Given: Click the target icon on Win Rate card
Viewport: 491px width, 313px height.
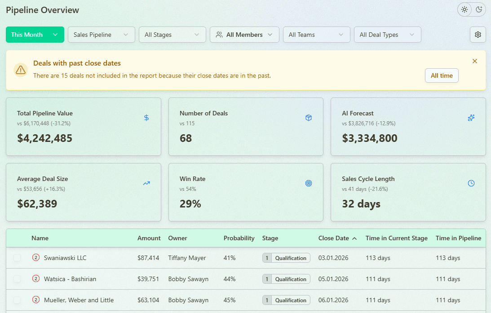Looking at the screenshot, I should (x=309, y=183).
